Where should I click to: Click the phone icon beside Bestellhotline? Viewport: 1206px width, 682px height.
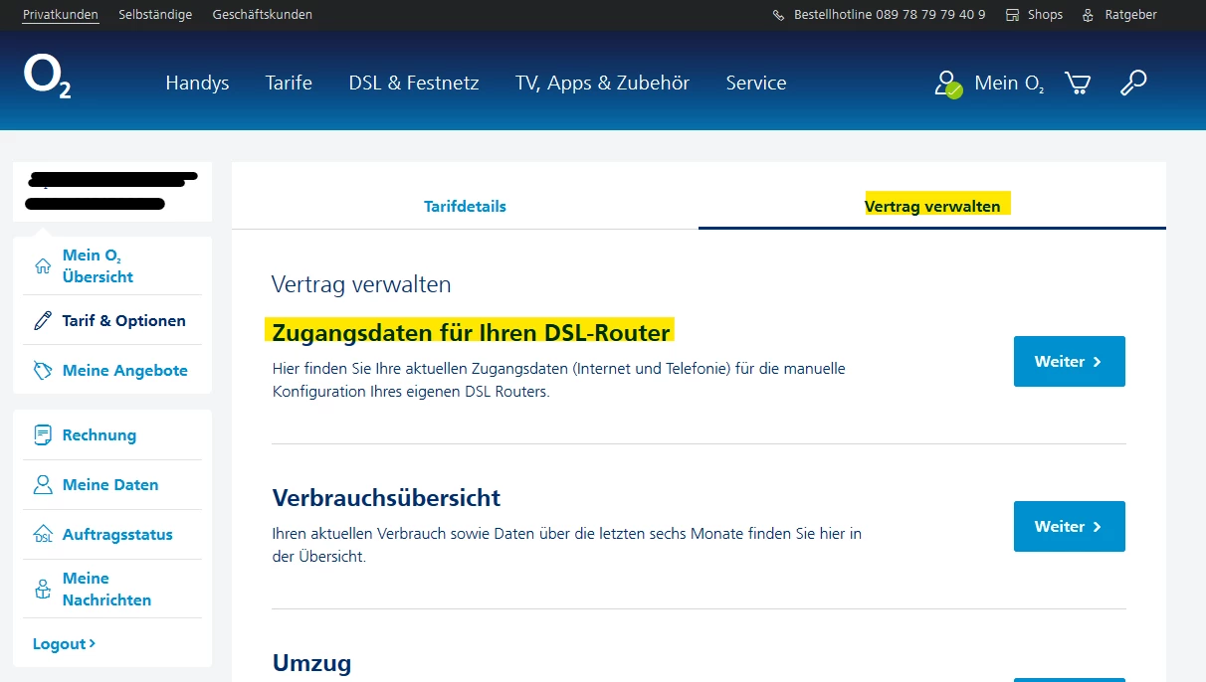[778, 15]
